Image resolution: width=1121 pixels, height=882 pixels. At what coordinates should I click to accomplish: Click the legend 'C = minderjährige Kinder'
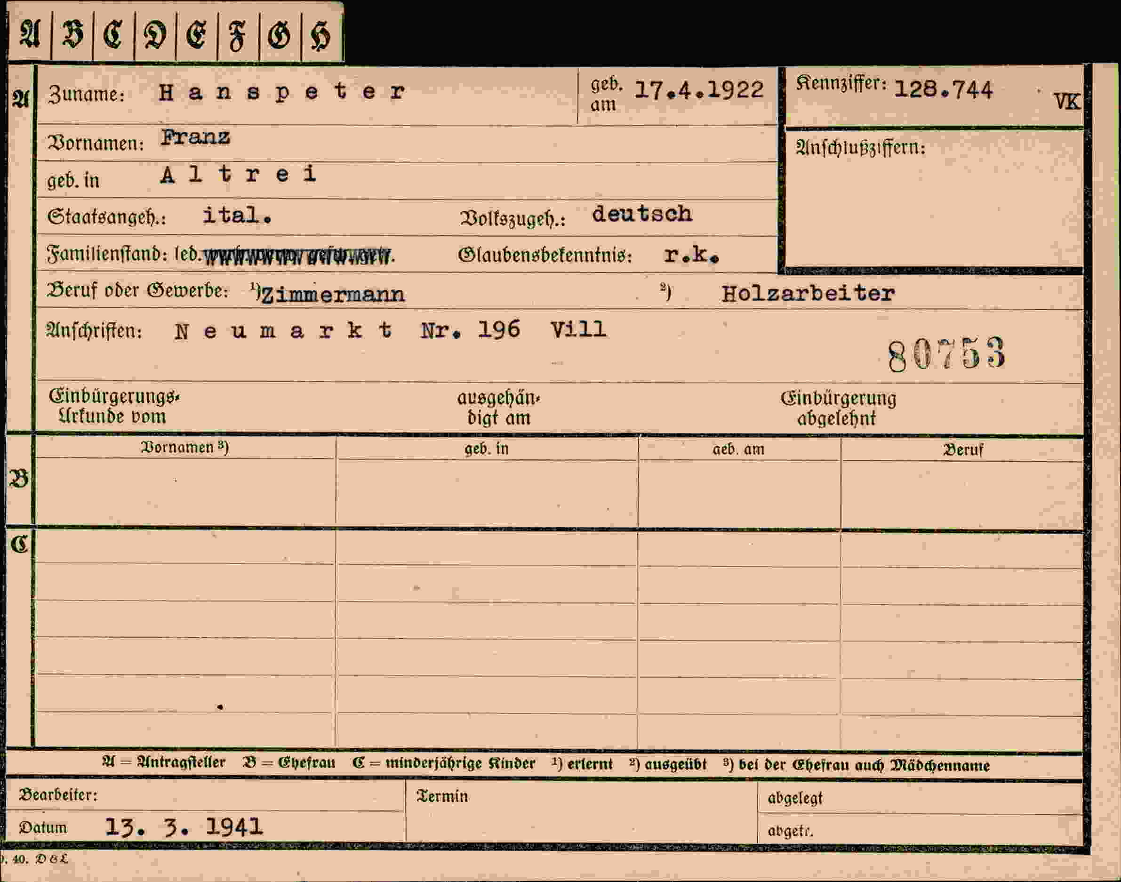(x=443, y=764)
